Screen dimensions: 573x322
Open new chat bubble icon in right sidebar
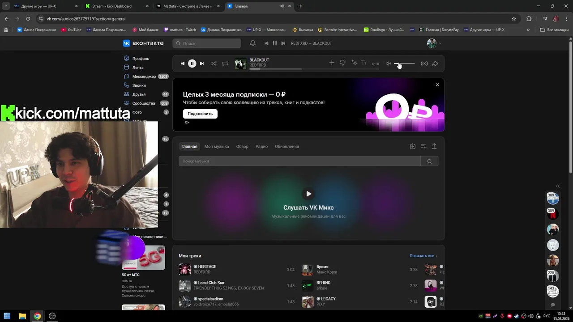click(x=553, y=305)
